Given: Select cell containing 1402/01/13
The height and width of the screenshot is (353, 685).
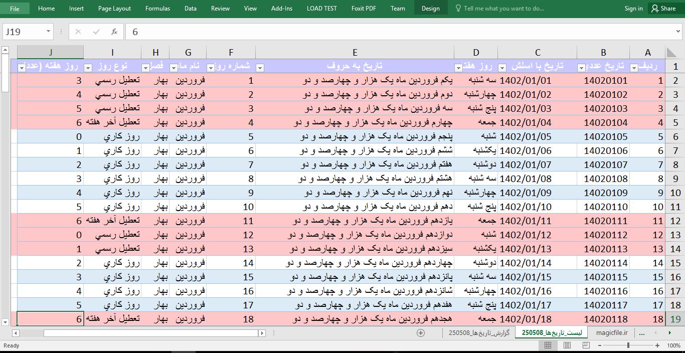Looking at the screenshot, I should click(x=538, y=249).
